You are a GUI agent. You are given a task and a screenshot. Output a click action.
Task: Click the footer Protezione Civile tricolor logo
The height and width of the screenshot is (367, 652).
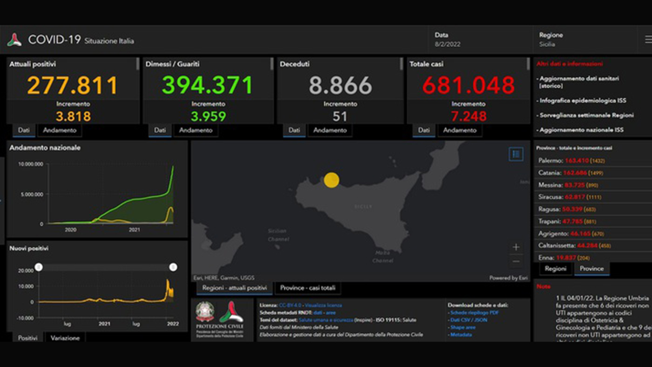click(x=231, y=311)
